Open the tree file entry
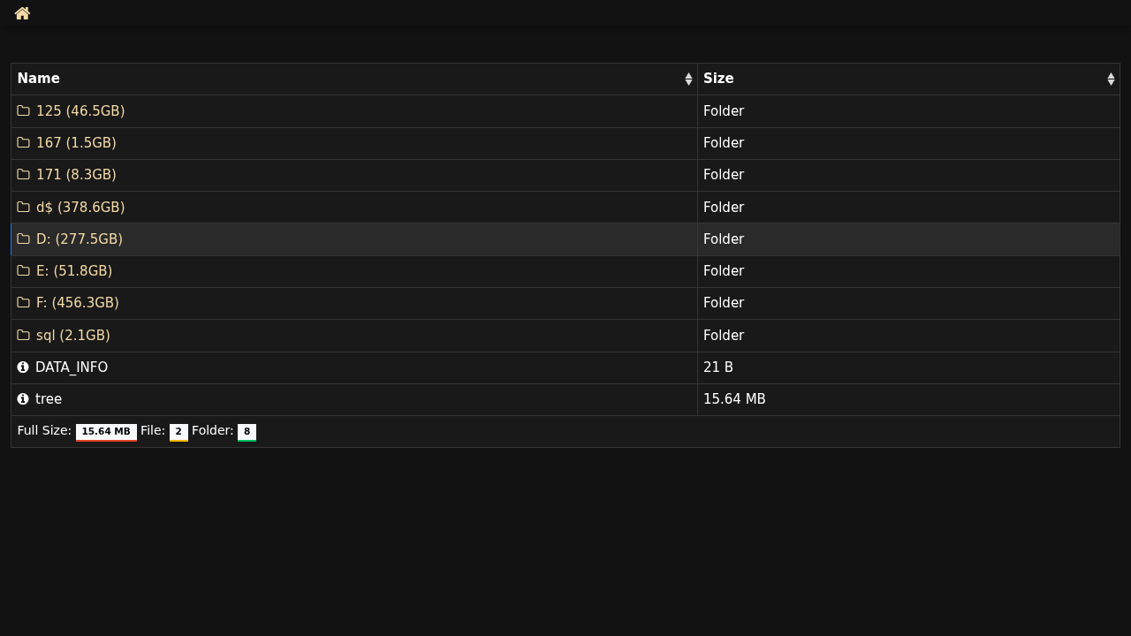Screen dimensions: 1131x636 49,399
